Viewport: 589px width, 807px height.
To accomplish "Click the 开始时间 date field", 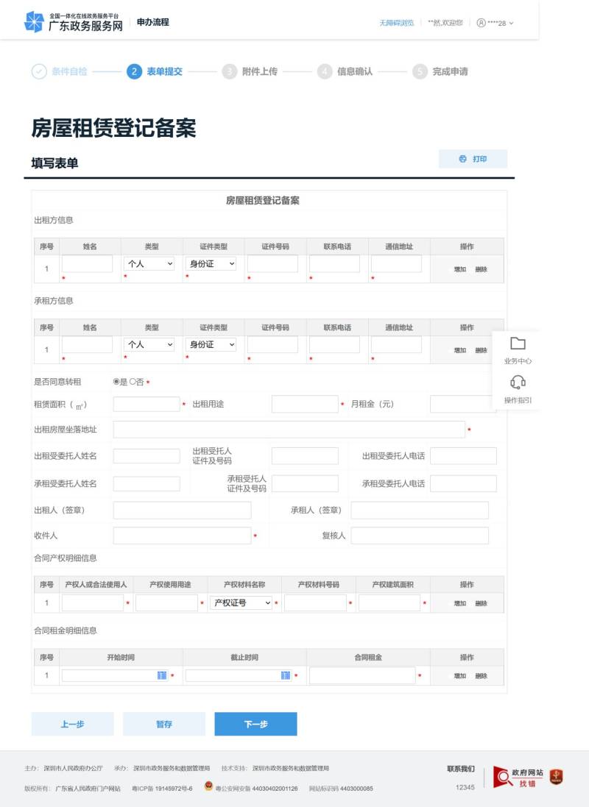I will [x=115, y=675].
